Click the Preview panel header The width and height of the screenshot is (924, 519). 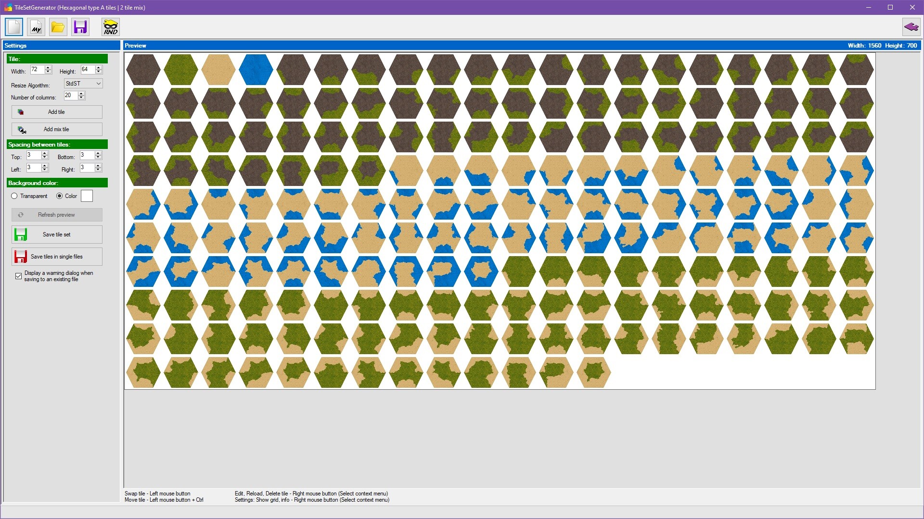(136, 45)
